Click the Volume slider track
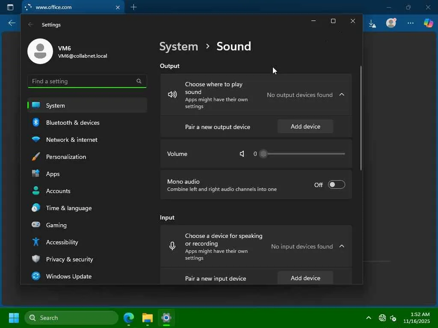The height and width of the screenshot is (328, 438). point(304,154)
